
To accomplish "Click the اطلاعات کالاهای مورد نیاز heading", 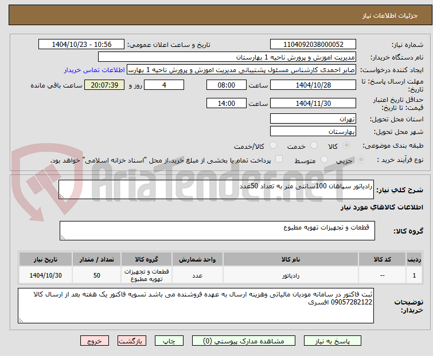I will 382,207.
